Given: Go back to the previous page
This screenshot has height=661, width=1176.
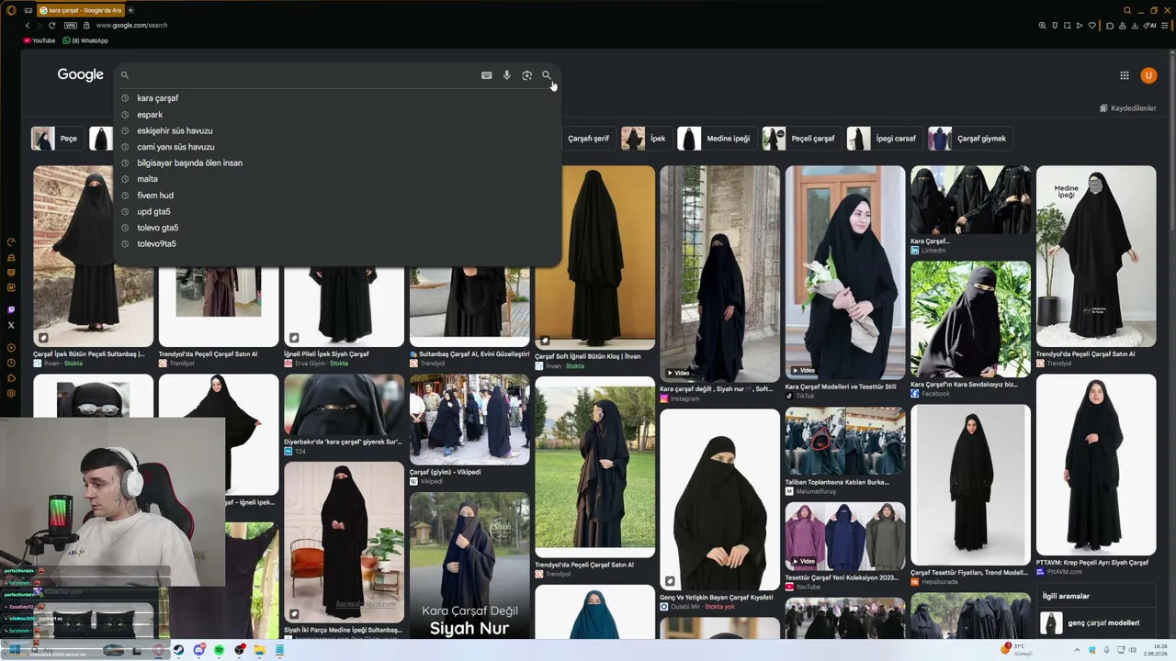Looking at the screenshot, I should 28,26.
